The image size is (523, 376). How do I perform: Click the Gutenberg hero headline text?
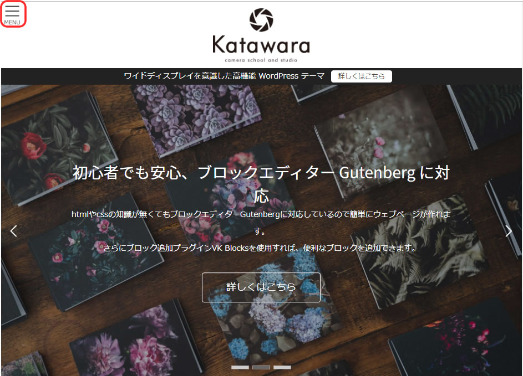(x=261, y=184)
